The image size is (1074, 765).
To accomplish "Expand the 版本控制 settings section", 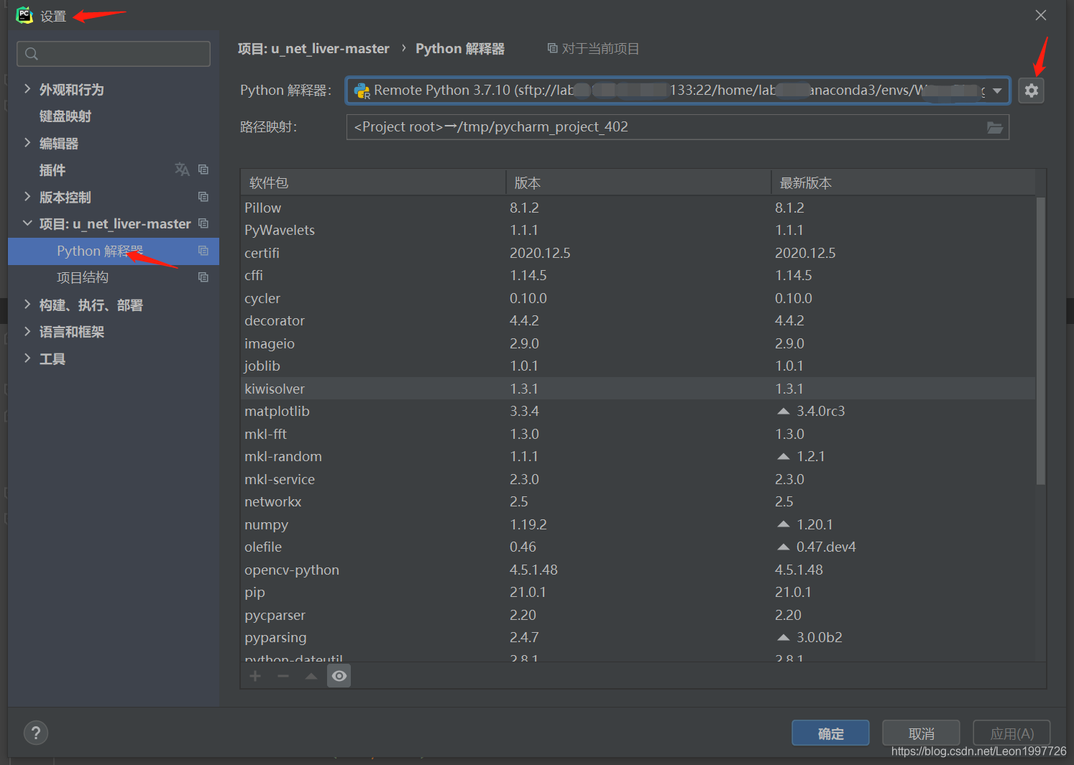I will coord(27,197).
